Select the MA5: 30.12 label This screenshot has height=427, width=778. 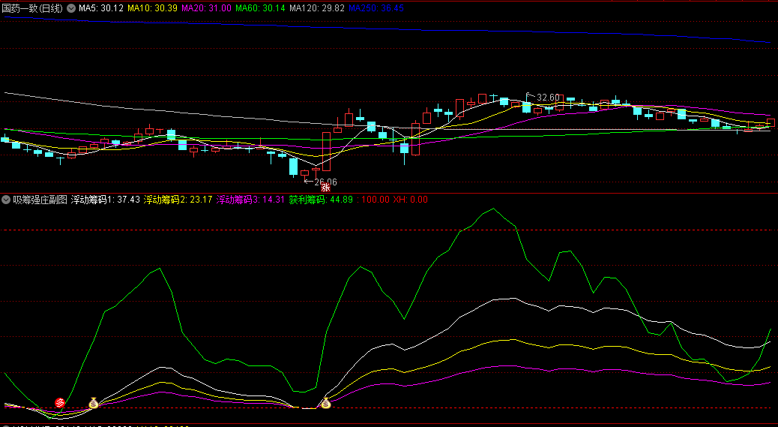(x=101, y=8)
